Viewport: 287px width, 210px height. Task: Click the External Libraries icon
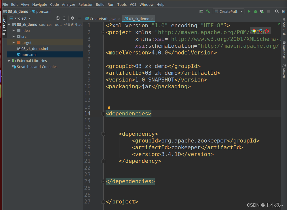[x=14, y=60]
